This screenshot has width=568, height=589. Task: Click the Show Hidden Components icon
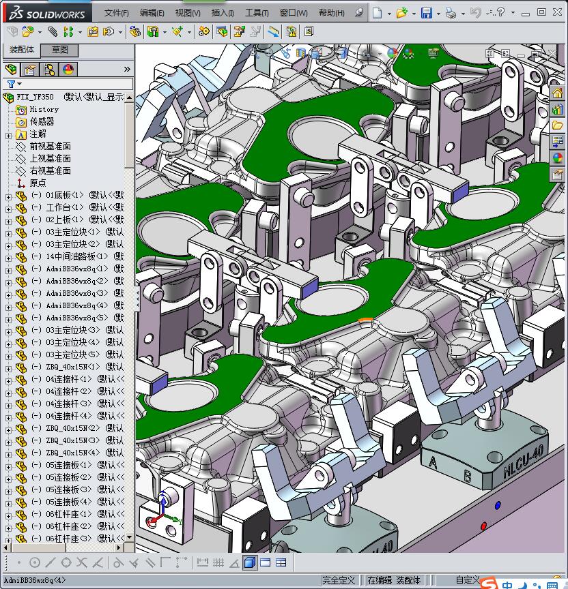pyautogui.click(x=134, y=31)
